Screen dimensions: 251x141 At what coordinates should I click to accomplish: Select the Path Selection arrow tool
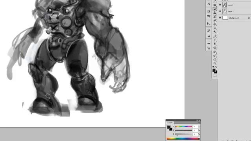pyautogui.click(x=215, y=43)
